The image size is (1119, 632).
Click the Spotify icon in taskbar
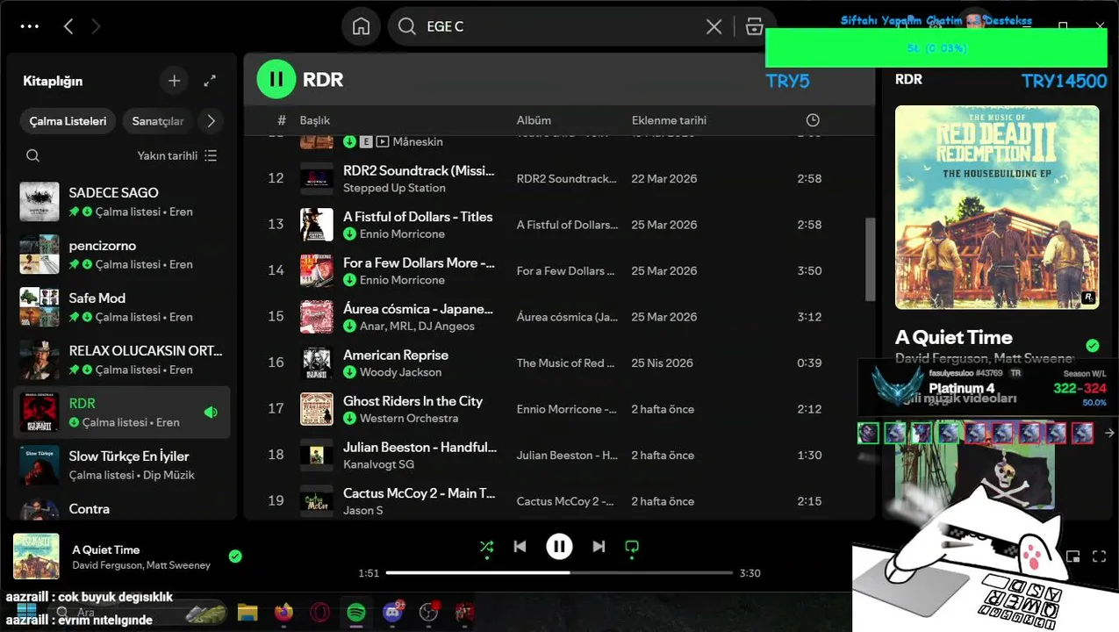point(355,612)
